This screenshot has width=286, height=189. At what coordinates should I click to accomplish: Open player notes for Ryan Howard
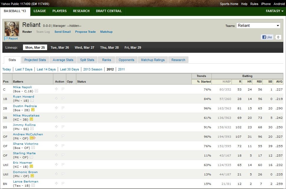click(x=32, y=100)
